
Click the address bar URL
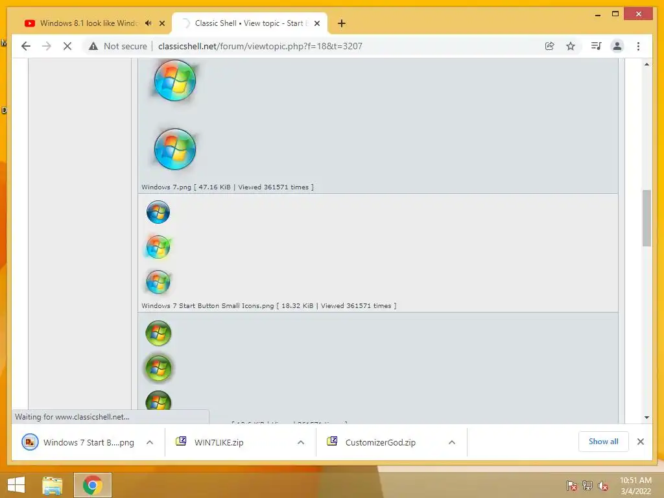[260, 46]
